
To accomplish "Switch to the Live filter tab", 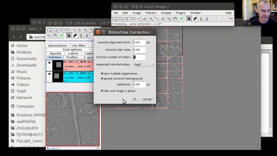I will click(x=79, y=45).
